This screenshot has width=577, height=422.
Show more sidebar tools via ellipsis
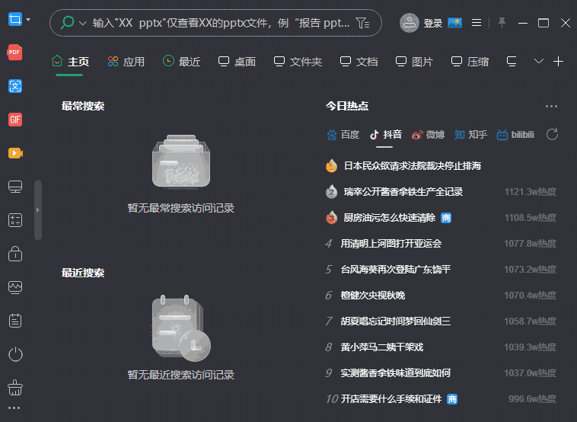[x=14, y=408]
